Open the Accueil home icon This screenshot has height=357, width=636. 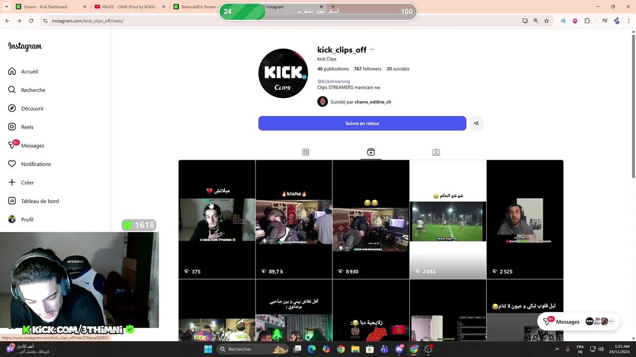click(12, 71)
